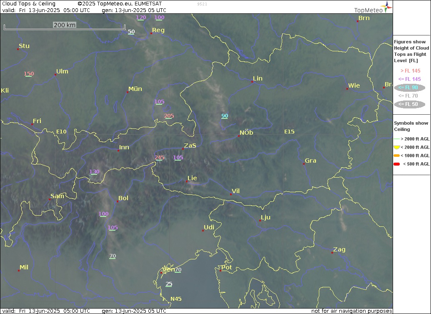Select the '<= FL 70' legend entry

tap(408, 95)
